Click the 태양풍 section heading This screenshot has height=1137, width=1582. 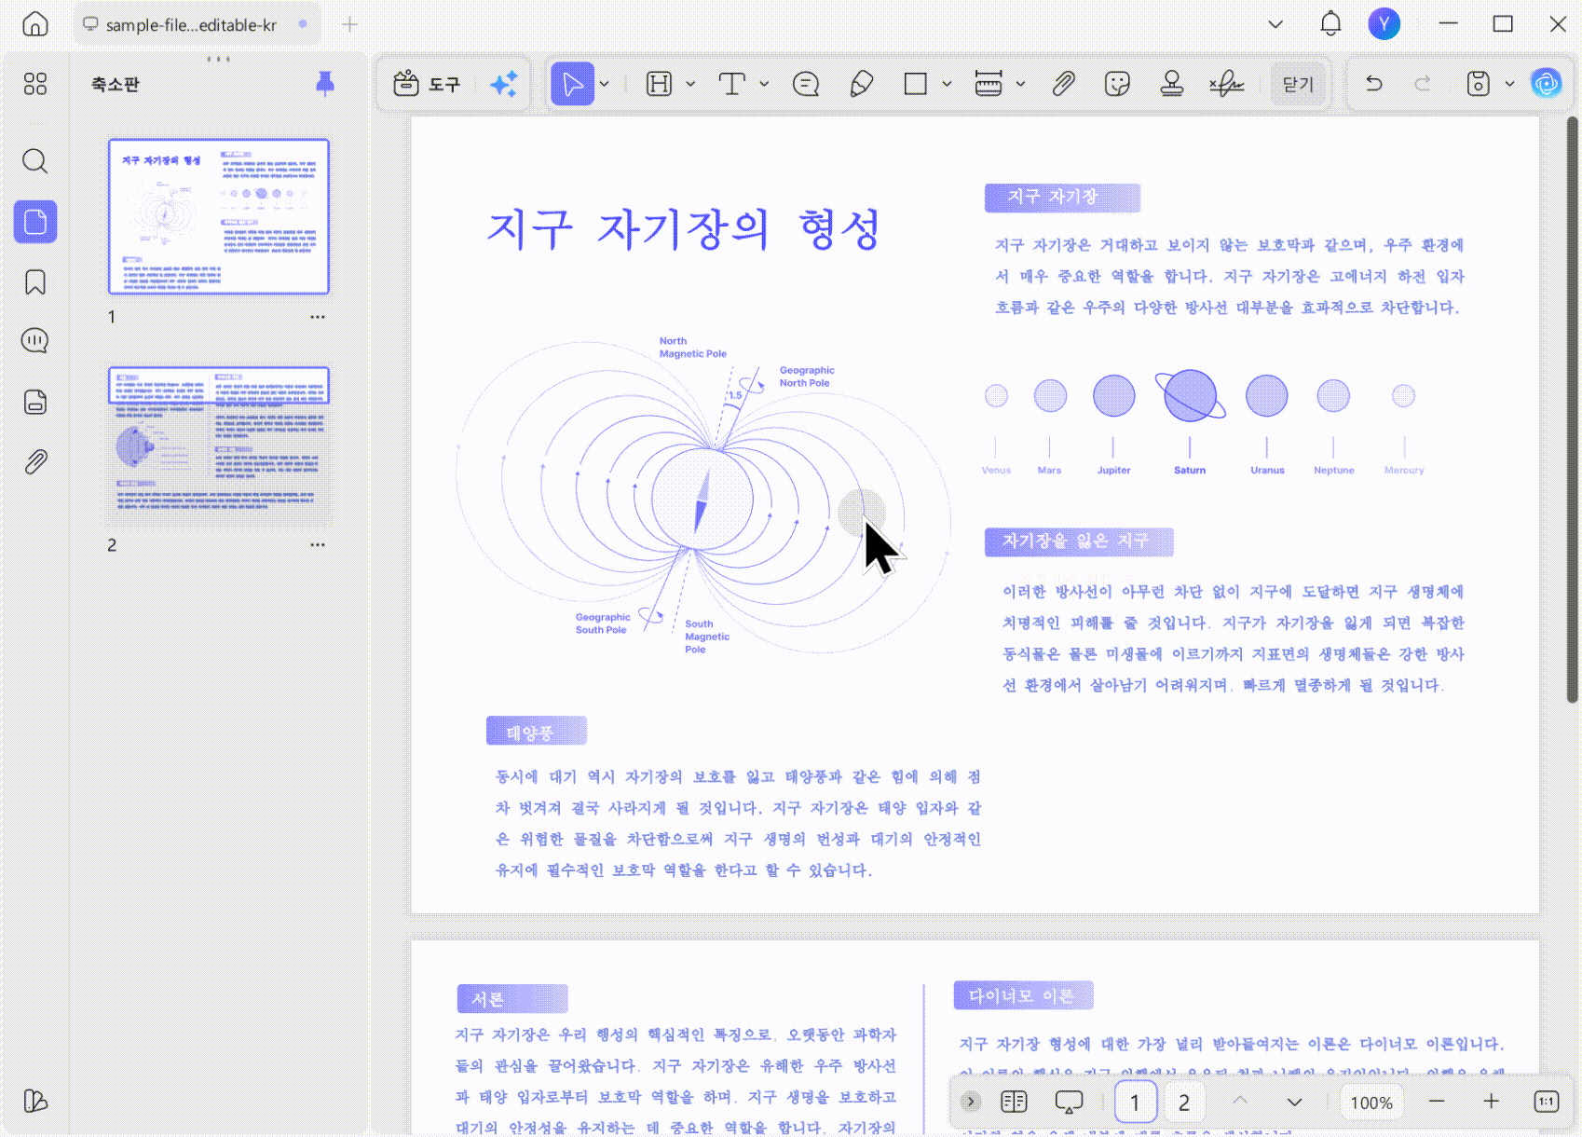(x=536, y=732)
